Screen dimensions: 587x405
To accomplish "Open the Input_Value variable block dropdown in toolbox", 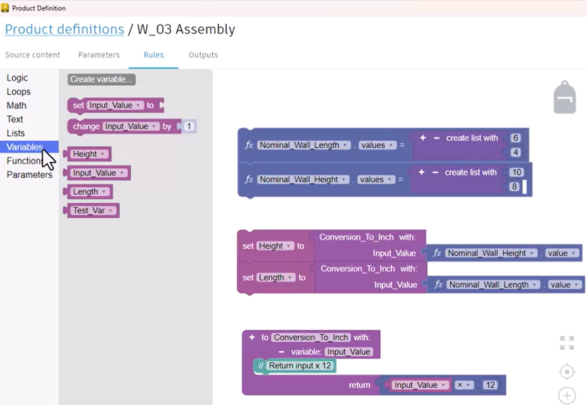I will [x=99, y=173].
